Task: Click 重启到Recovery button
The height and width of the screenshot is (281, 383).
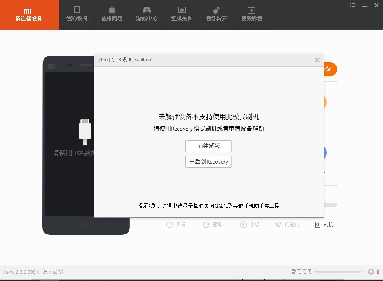Action: click(208, 162)
